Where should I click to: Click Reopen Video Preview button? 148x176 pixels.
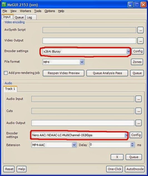point(63,73)
